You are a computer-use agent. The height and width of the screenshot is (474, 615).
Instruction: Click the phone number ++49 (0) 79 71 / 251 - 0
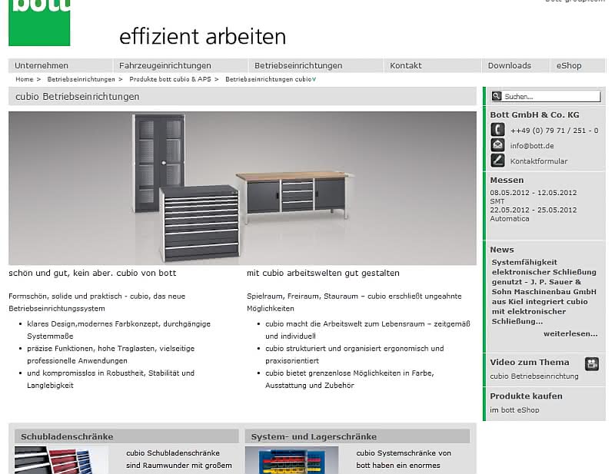pos(554,131)
